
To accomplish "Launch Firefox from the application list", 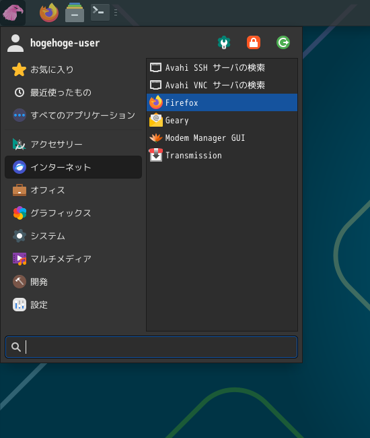I will tap(222, 102).
